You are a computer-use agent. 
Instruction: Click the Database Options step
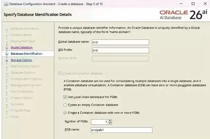click(23, 73)
